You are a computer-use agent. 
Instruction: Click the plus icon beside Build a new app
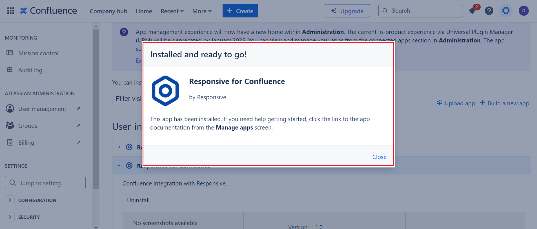pos(483,103)
